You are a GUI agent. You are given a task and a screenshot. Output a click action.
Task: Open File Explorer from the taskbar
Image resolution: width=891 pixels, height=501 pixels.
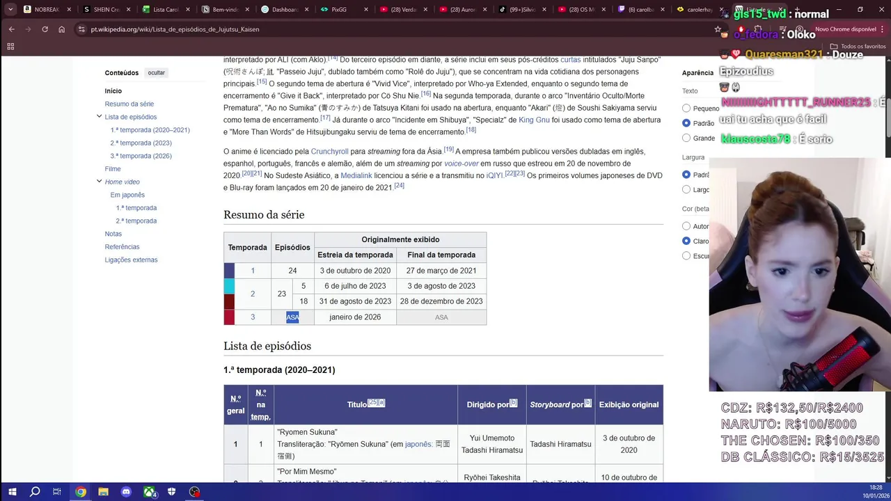pyautogui.click(x=103, y=492)
